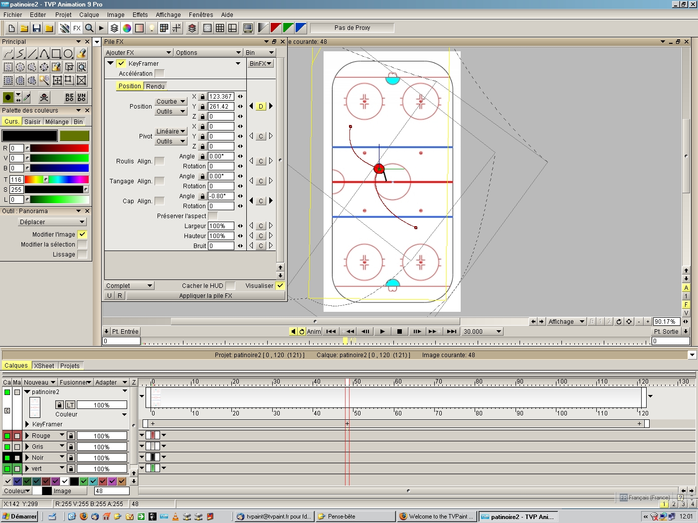Toggle the Rouge layer green visibility square
The image size is (698, 523).
coord(7,436)
